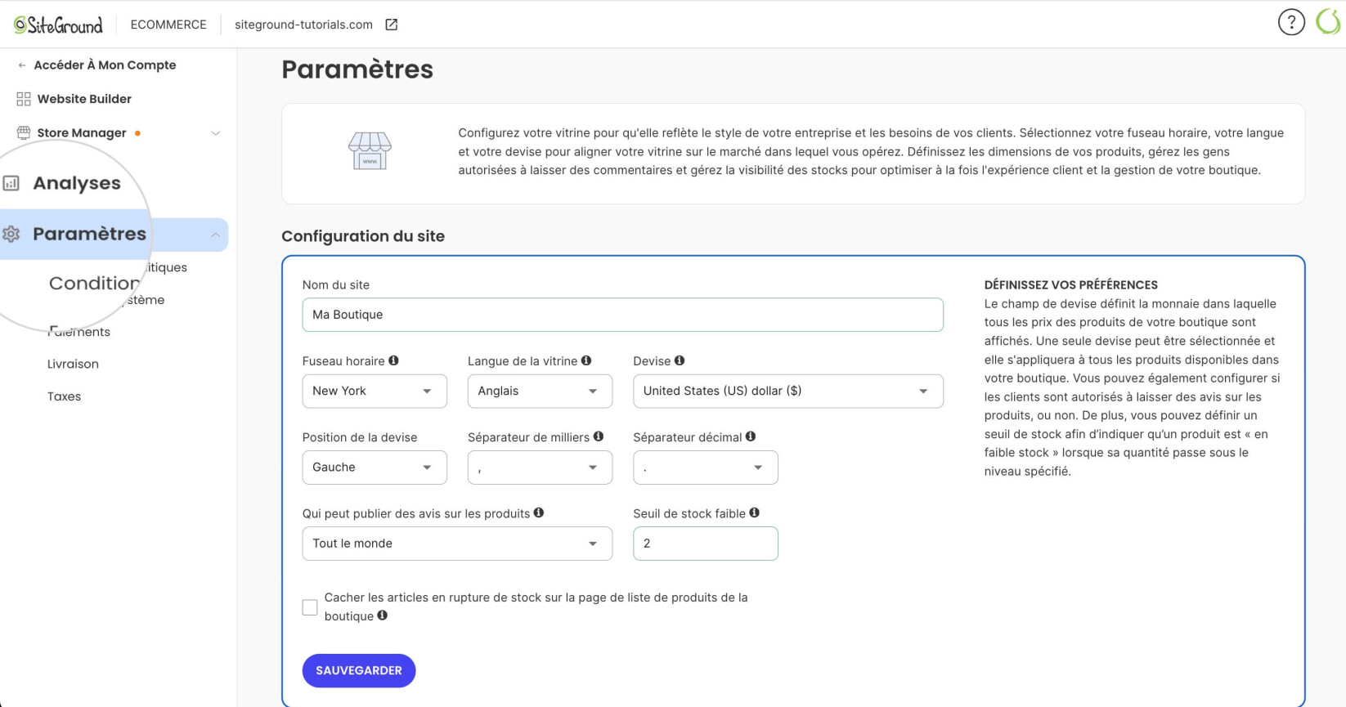1346x707 pixels.
Task: Click info icon next to Séparateur décimal
Action: (x=751, y=436)
